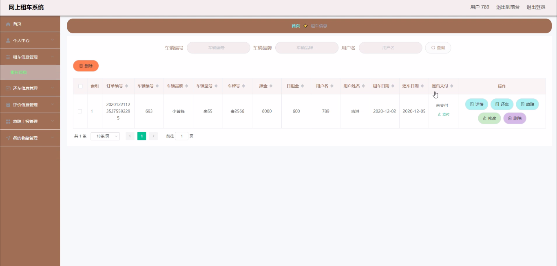Sort by 车牌号 using its sort arrows
This screenshot has height=266, width=557.
pos(243,86)
